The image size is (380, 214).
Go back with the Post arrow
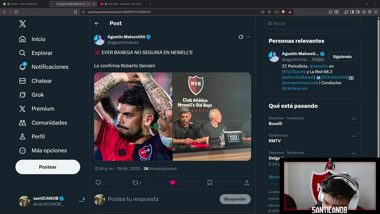point(97,23)
